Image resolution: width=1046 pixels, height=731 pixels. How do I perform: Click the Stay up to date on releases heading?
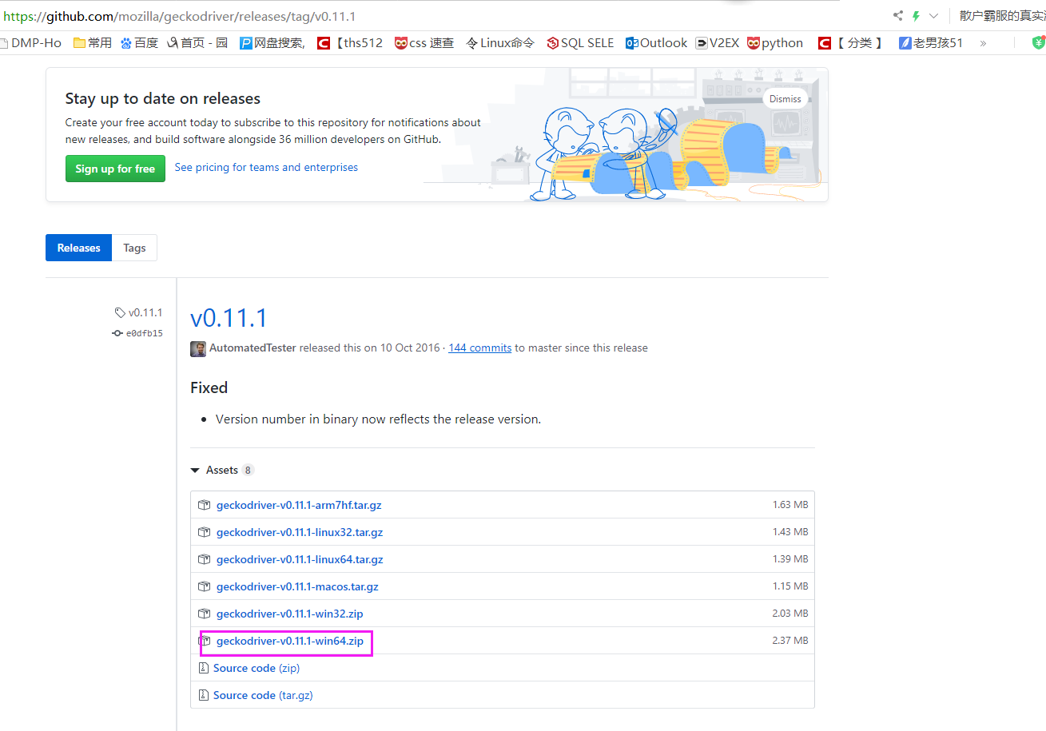(163, 99)
